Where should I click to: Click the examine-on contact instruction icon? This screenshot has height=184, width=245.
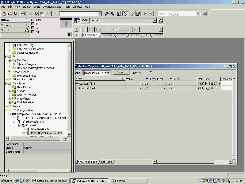click(x=107, y=29)
